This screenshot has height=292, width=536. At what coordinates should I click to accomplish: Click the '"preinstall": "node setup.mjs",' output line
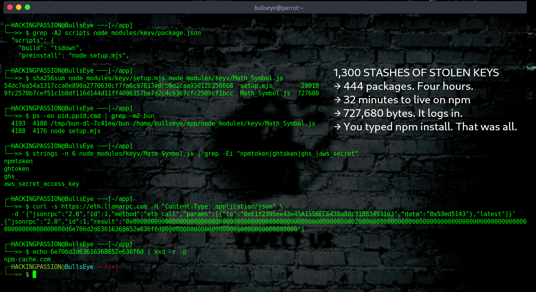73,55
